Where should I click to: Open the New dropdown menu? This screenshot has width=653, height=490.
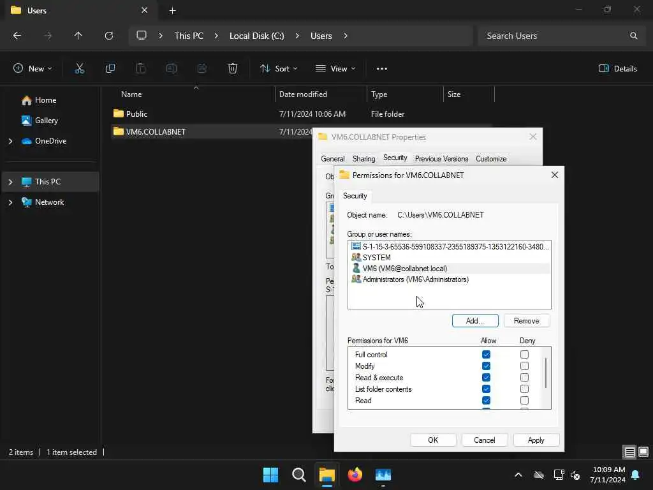(33, 69)
